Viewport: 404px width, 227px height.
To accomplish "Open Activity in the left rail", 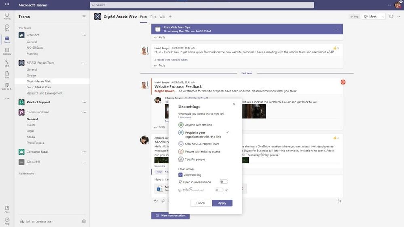I will pos(7,16).
